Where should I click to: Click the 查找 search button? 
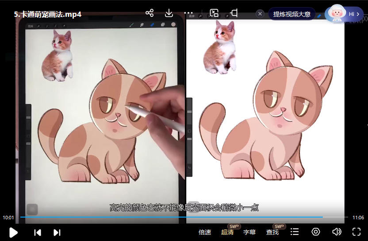coord(272,232)
